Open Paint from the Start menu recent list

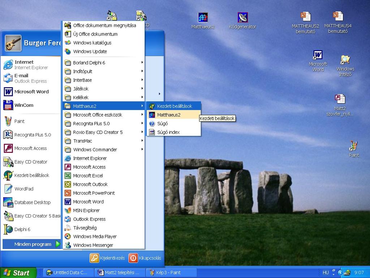pos(31,121)
